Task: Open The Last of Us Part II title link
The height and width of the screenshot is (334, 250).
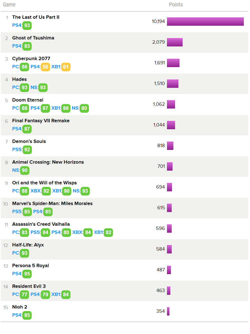Action: point(36,17)
